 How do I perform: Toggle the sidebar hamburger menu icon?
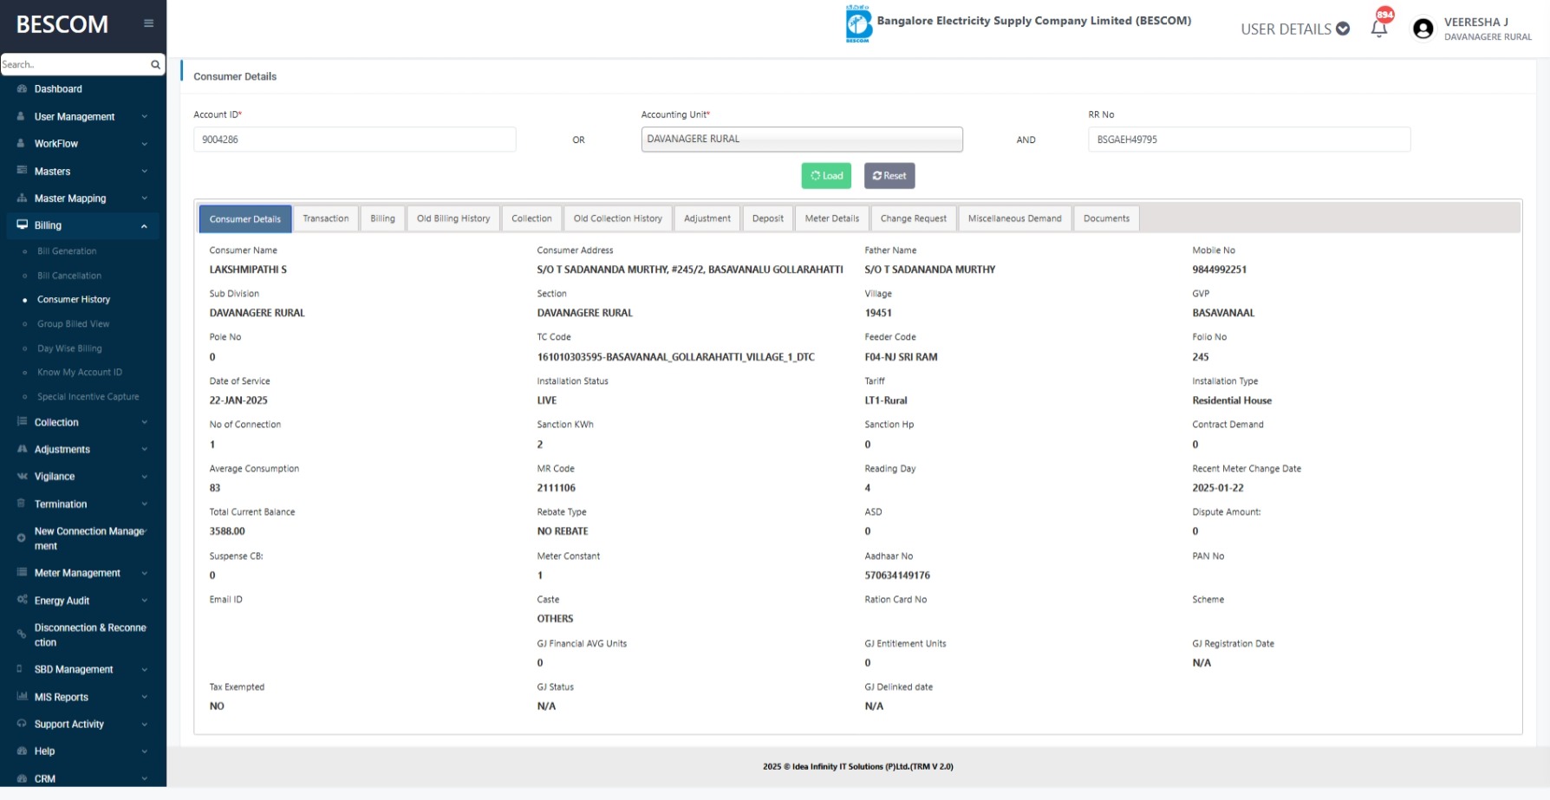(x=148, y=23)
